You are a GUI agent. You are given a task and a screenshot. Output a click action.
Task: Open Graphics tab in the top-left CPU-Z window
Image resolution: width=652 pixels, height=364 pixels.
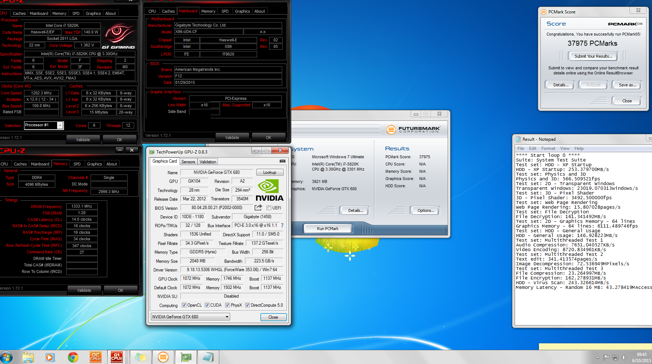(93, 13)
